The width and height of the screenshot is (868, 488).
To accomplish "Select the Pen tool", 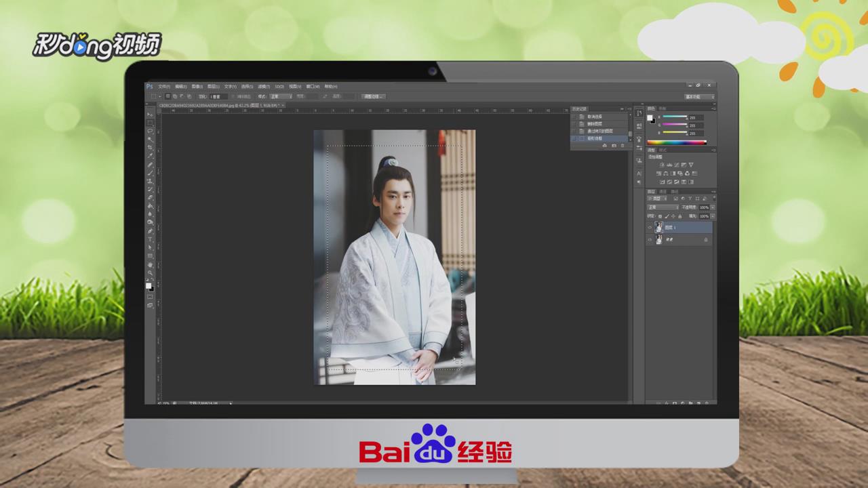I will coord(150,231).
